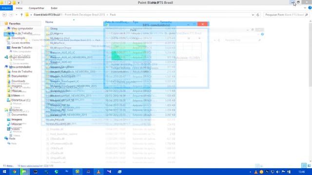Viewport: 312px width, 175px height.
Task: Open VLC media player from taskbar
Action: [98, 172]
